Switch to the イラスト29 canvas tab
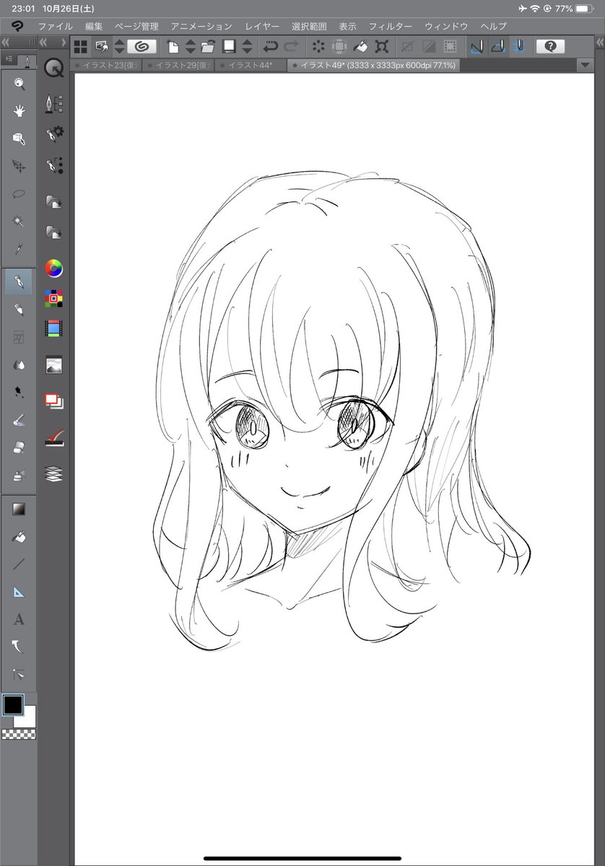 click(177, 65)
